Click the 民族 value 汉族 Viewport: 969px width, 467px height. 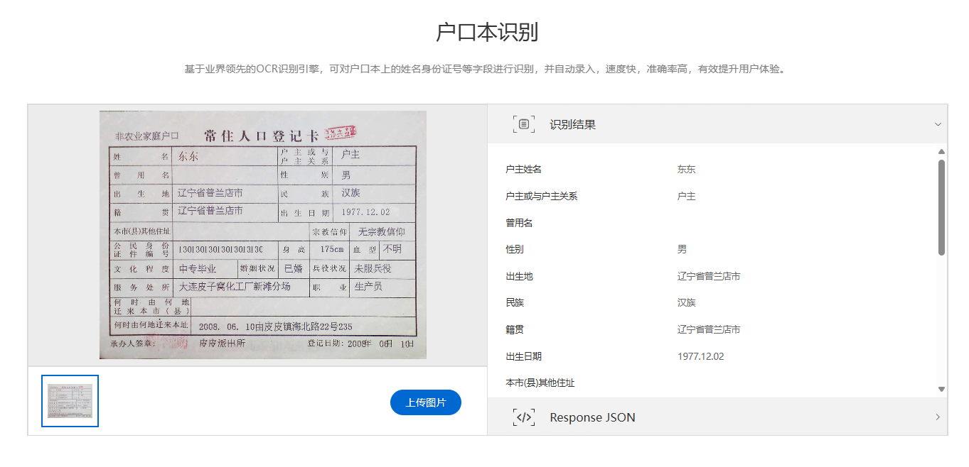click(686, 303)
